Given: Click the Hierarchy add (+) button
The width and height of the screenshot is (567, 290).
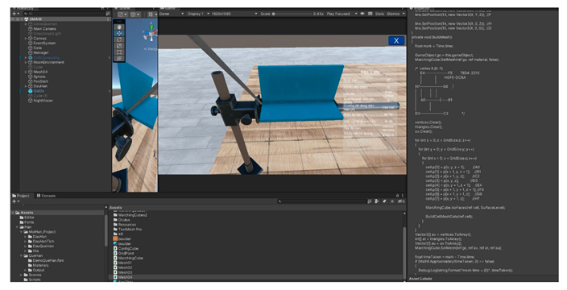Looking at the screenshot, I should point(14,14).
